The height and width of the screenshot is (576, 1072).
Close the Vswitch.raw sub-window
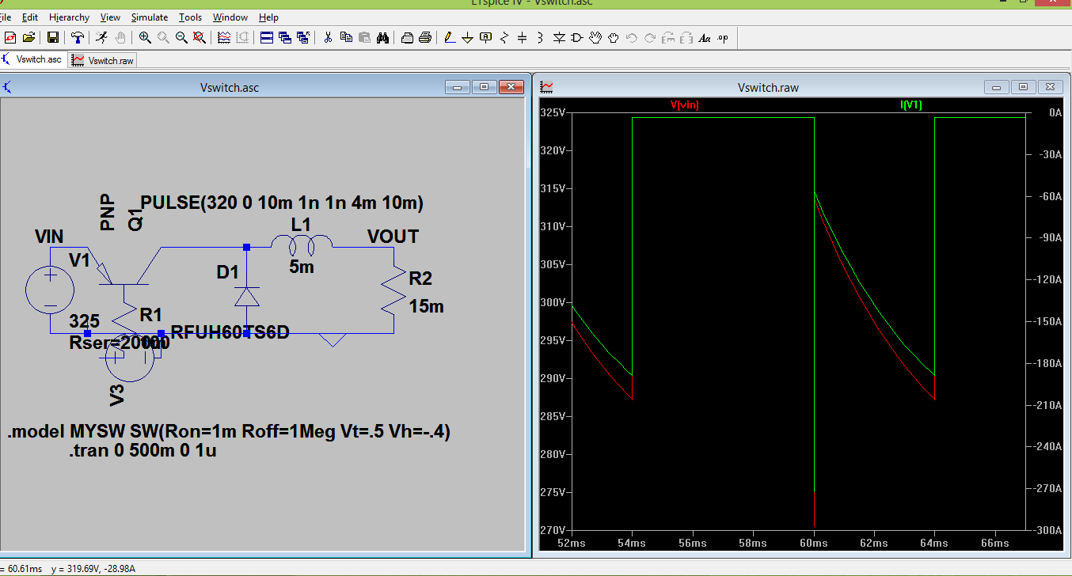pyautogui.click(x=1050, y=87)
